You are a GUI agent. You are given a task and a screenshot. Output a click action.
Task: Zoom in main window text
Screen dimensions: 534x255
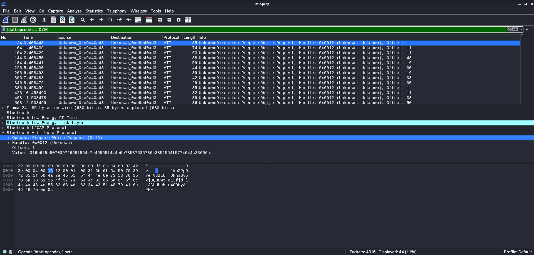[x=160, y=20]
